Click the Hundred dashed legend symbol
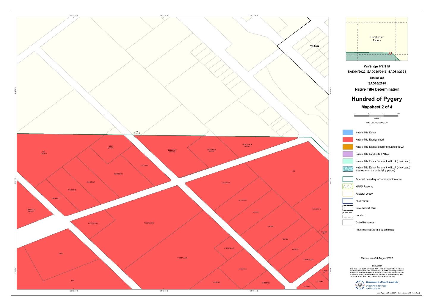 (x=347, y=215)
